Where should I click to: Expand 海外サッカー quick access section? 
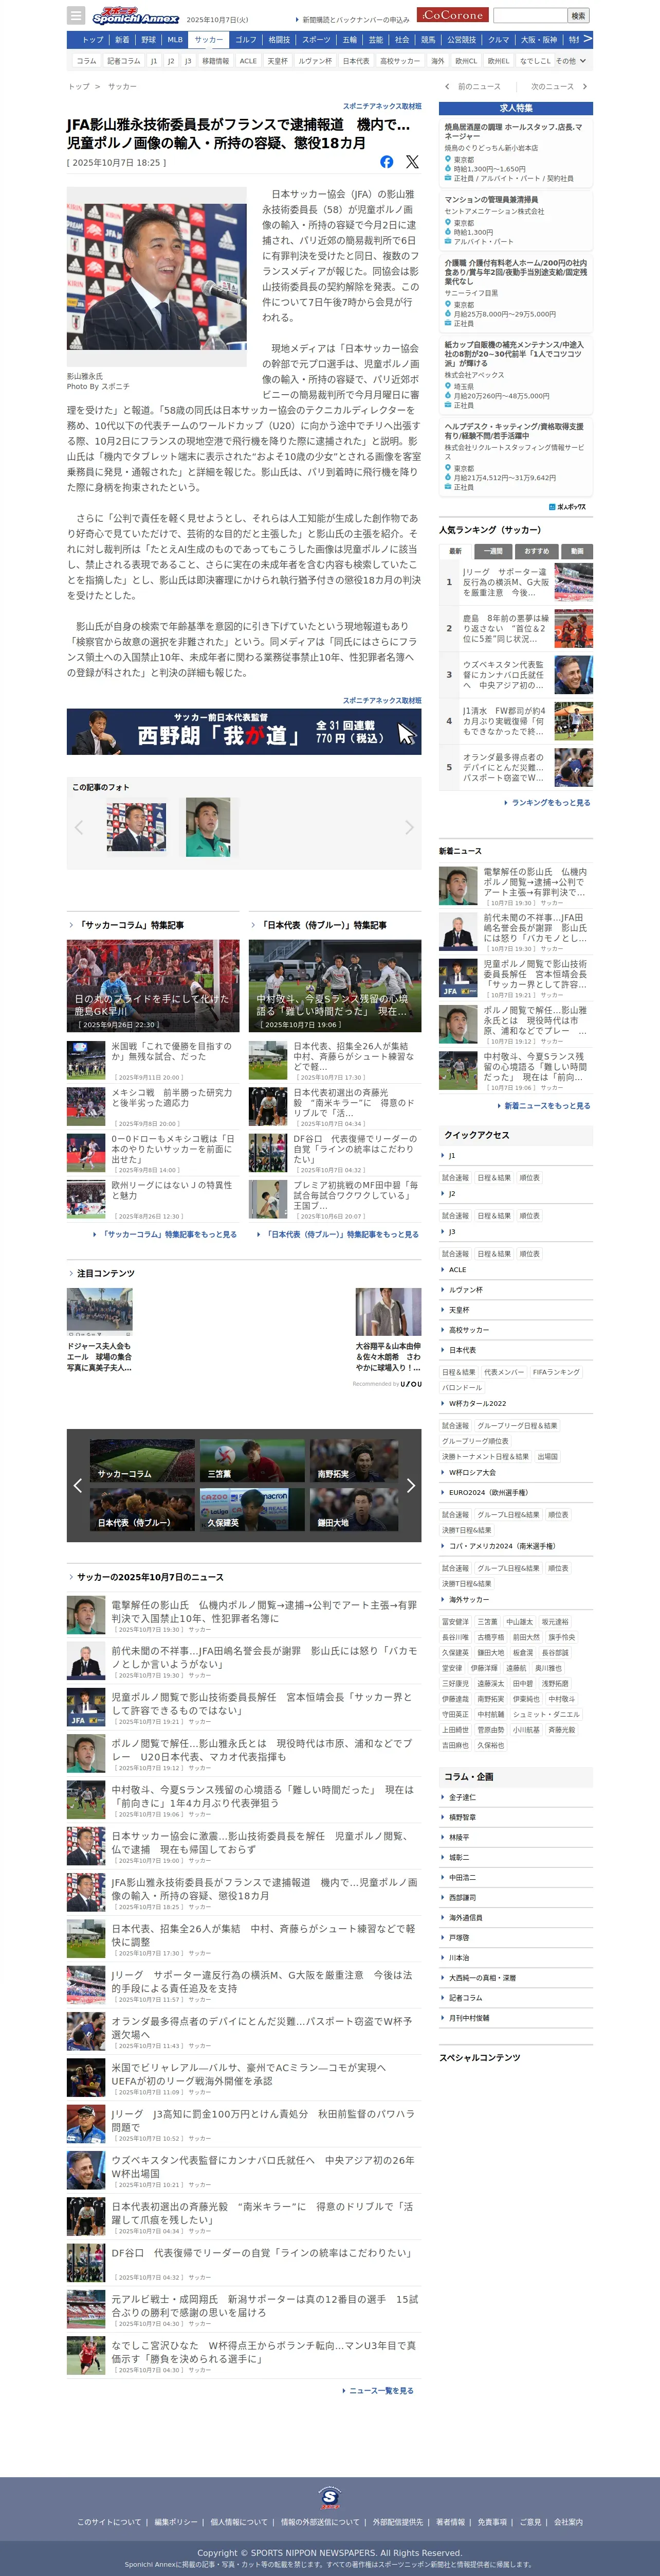tap(515, 1599)
